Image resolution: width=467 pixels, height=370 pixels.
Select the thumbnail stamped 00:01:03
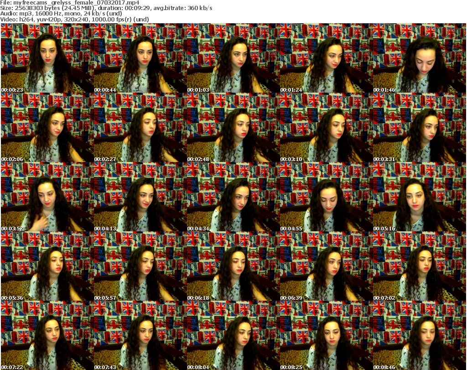(x=233, y=58)
